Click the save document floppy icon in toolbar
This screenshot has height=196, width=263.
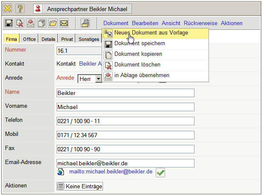coord(9,23)
